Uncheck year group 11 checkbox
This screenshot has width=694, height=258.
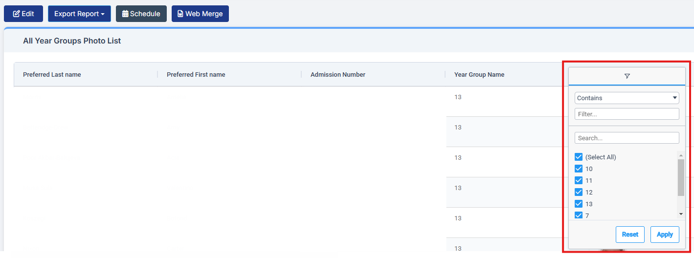pos(579,180)
